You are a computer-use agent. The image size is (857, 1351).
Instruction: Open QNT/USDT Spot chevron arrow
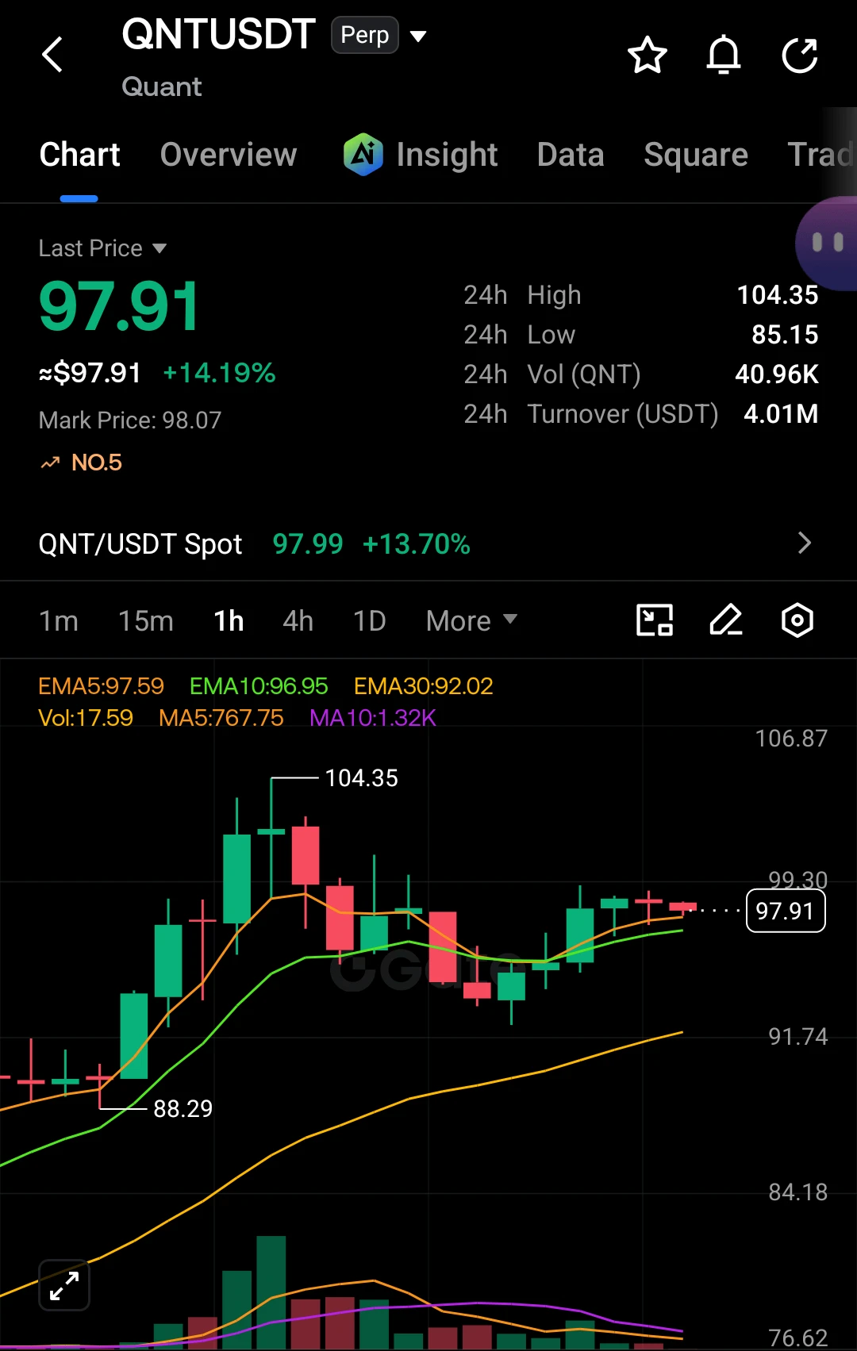[x=805, y=543]
